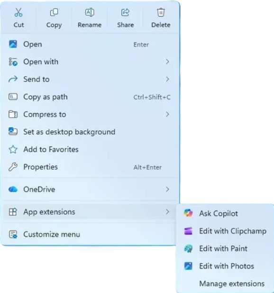Click the Cut scissors icon
Image resolution: width=274 pixels, height=293 pixels.
18,12
